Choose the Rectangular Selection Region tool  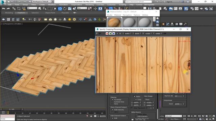click(49, 8)
